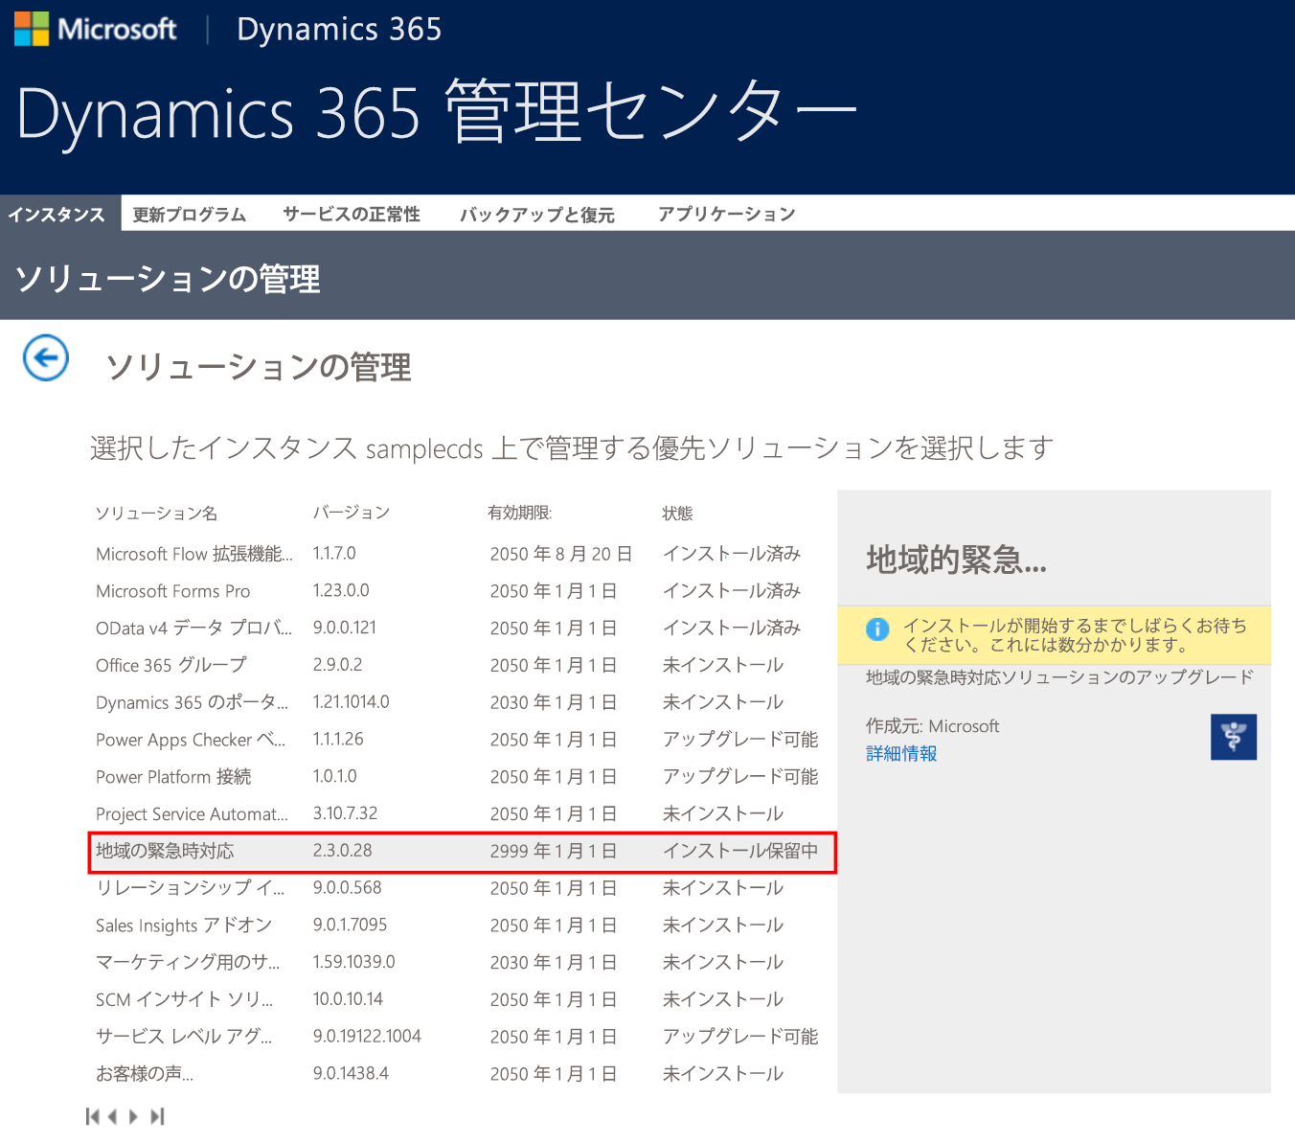Click ソリューション名 column header

156,514
